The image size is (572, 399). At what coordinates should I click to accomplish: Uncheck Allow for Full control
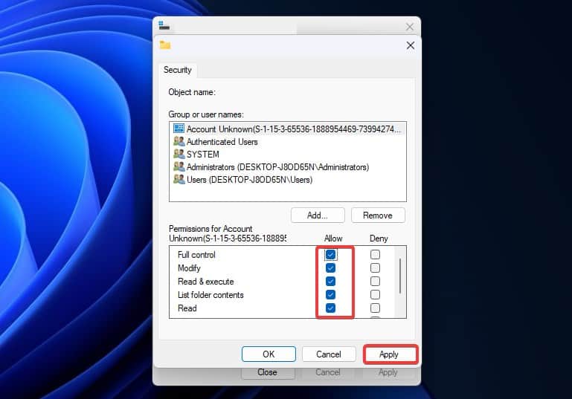(330, 254)
